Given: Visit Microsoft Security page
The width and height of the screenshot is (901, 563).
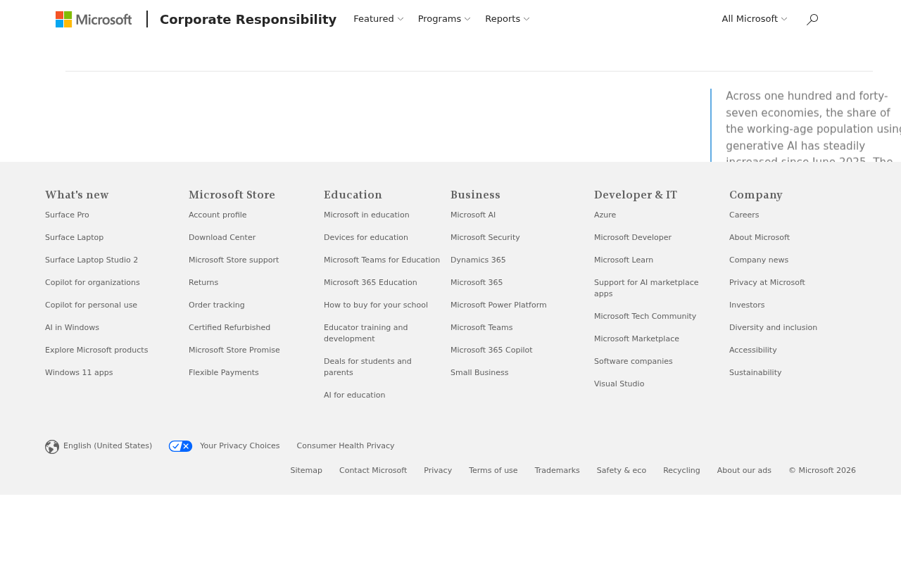Looking at the screenshot, I should [485, 238].
